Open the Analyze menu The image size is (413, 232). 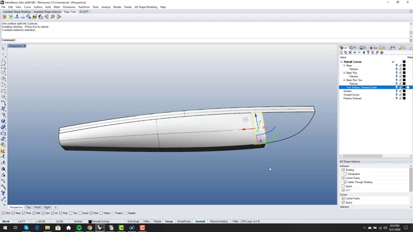pos(106,7)
